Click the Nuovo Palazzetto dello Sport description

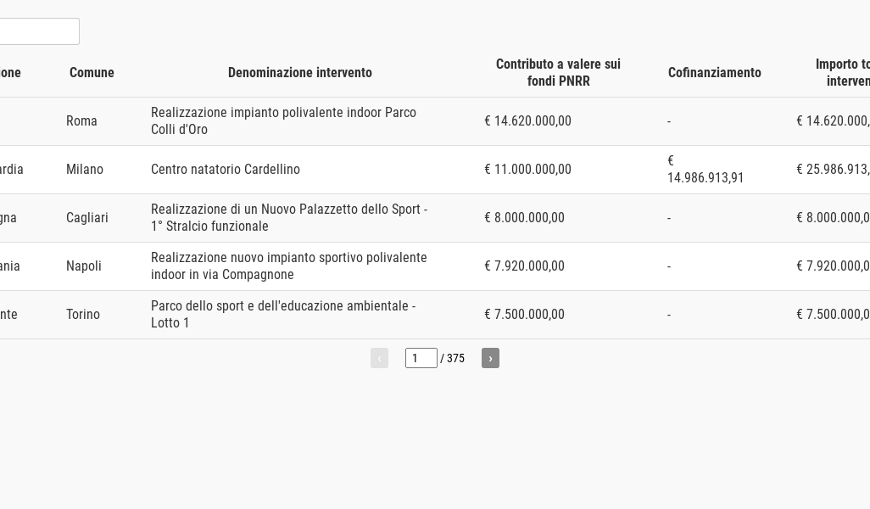coord(289,217)
